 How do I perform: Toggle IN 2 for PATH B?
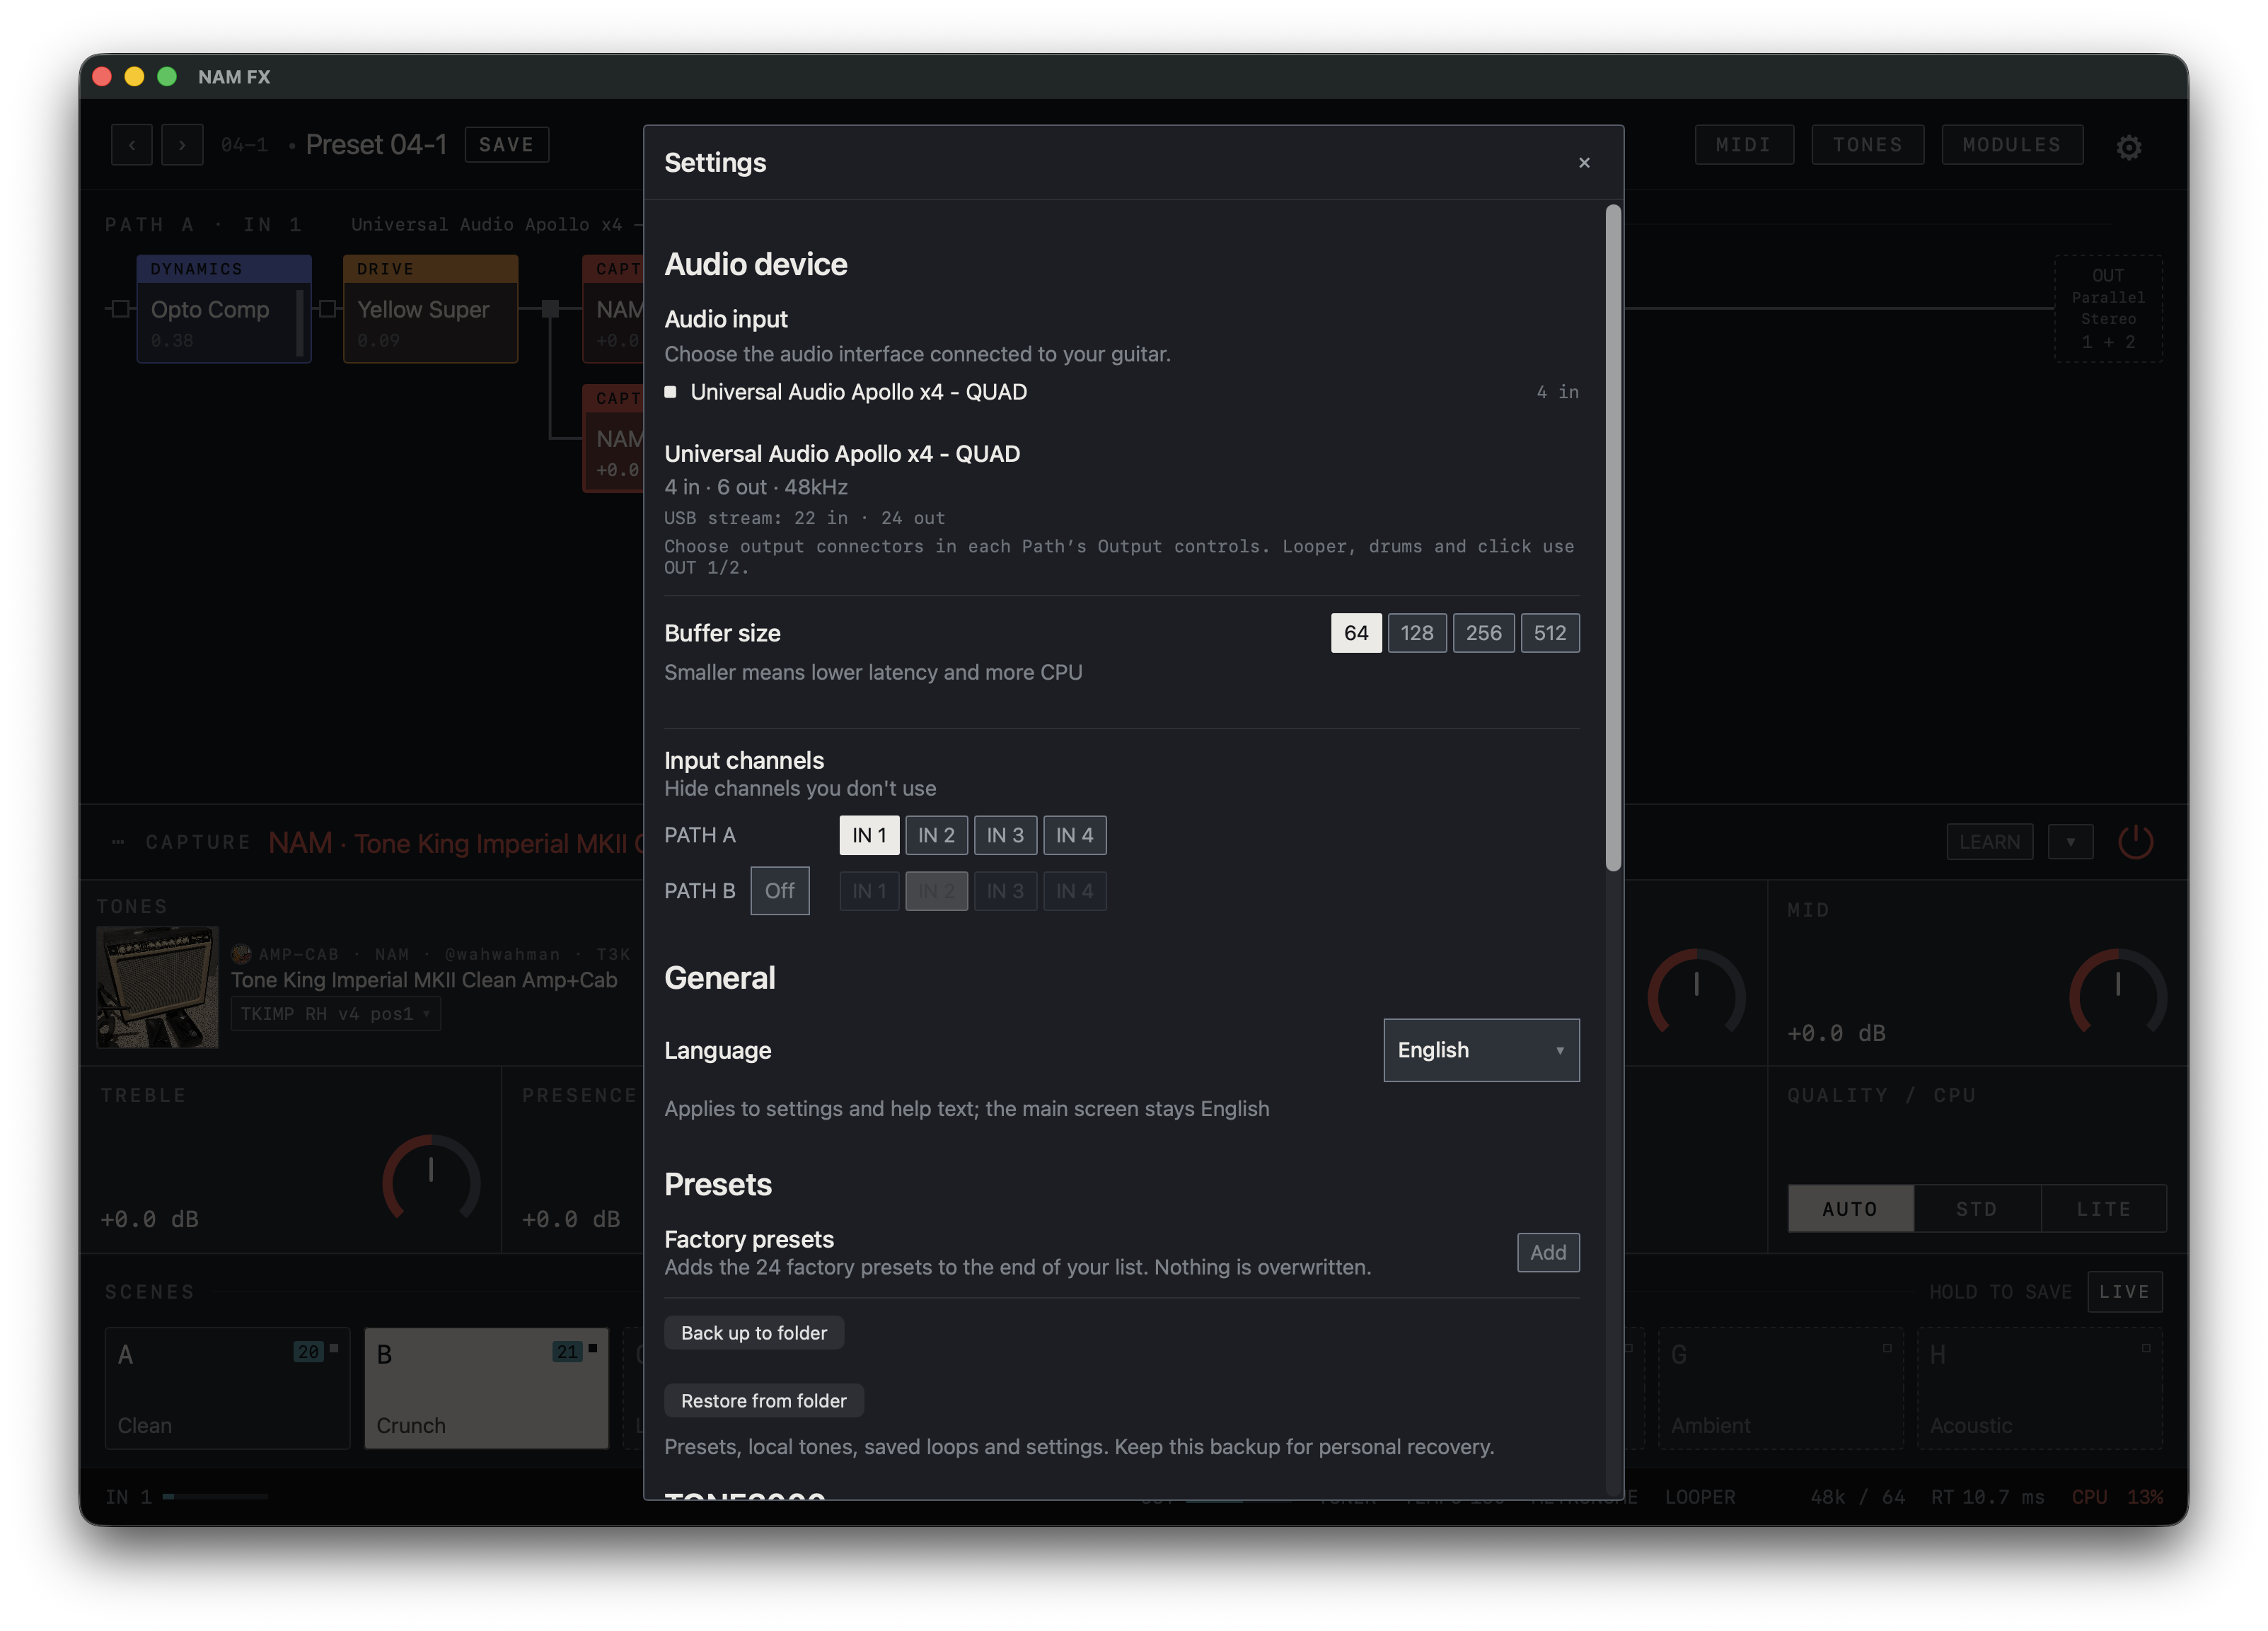pyautogui.click(x=936, y=891)
